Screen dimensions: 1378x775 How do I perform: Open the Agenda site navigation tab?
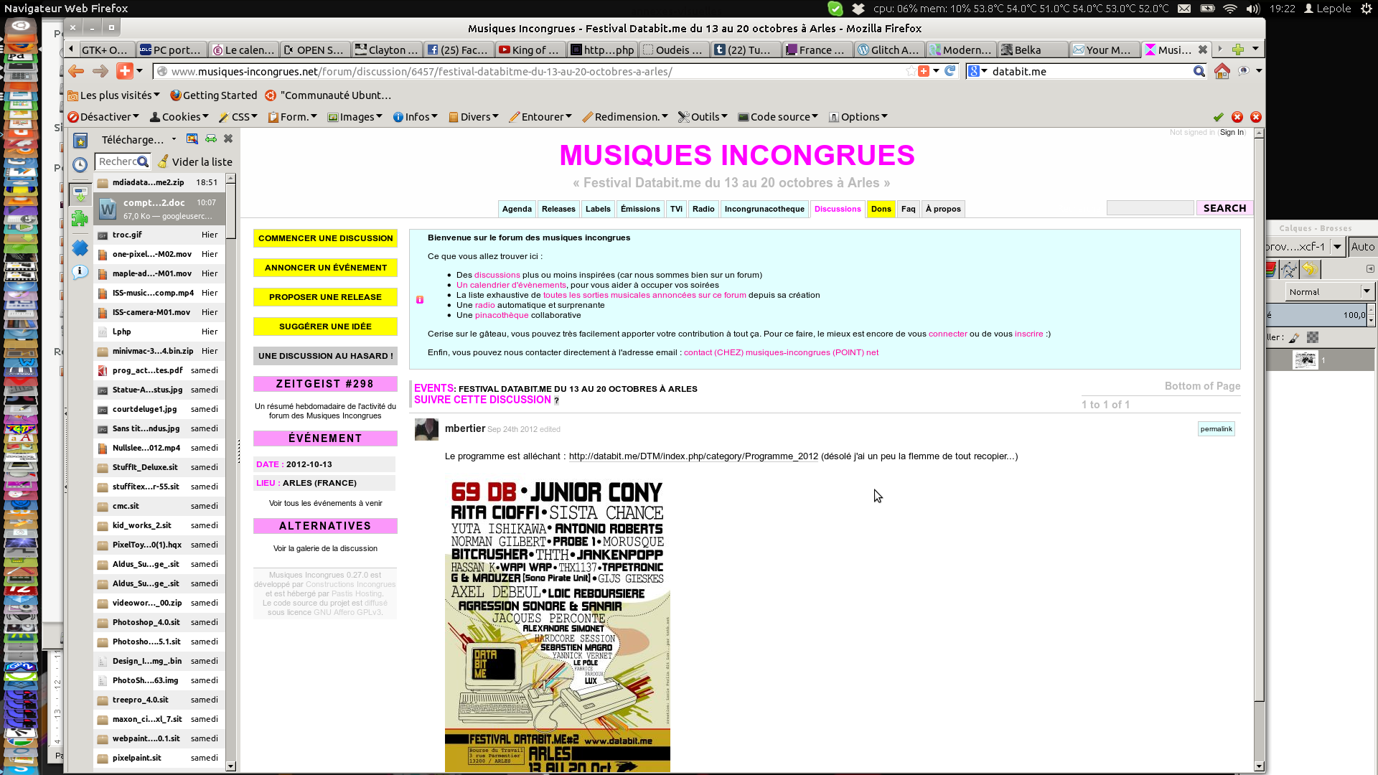pyautogui.click(x=517, y=209)
